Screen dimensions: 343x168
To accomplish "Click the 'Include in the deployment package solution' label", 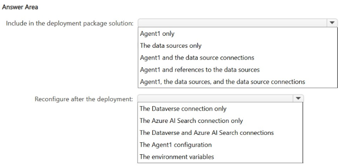I will point(70,23).
